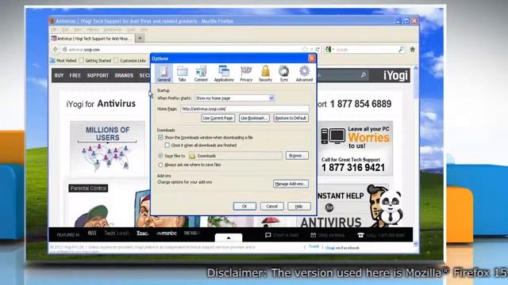Open the Tabs options panel
This screenshot has width=508, height=285.
point(182,73)
